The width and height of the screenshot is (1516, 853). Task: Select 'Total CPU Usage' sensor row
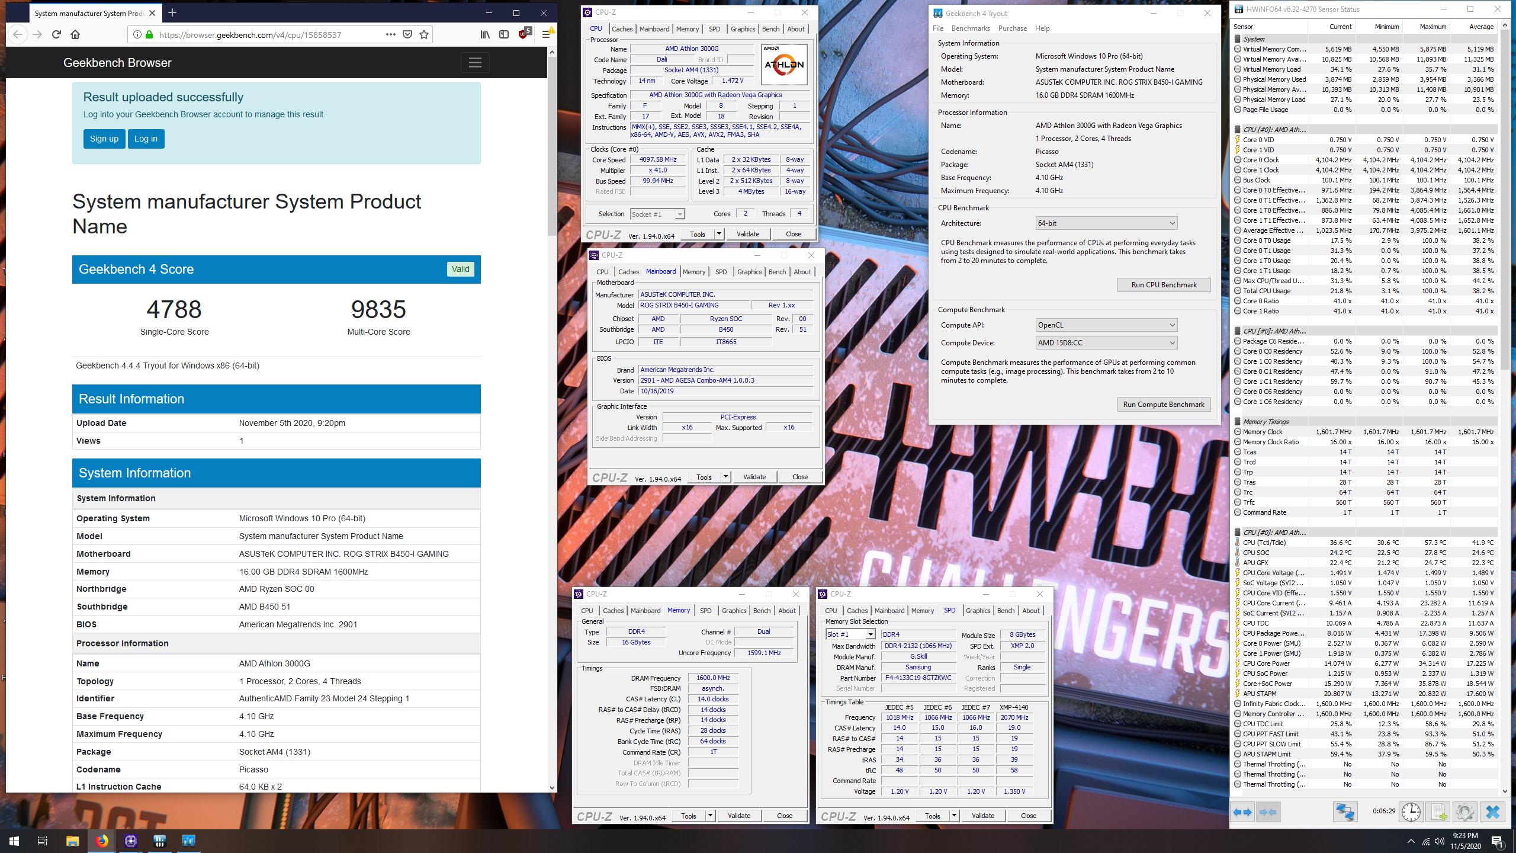1365,291
